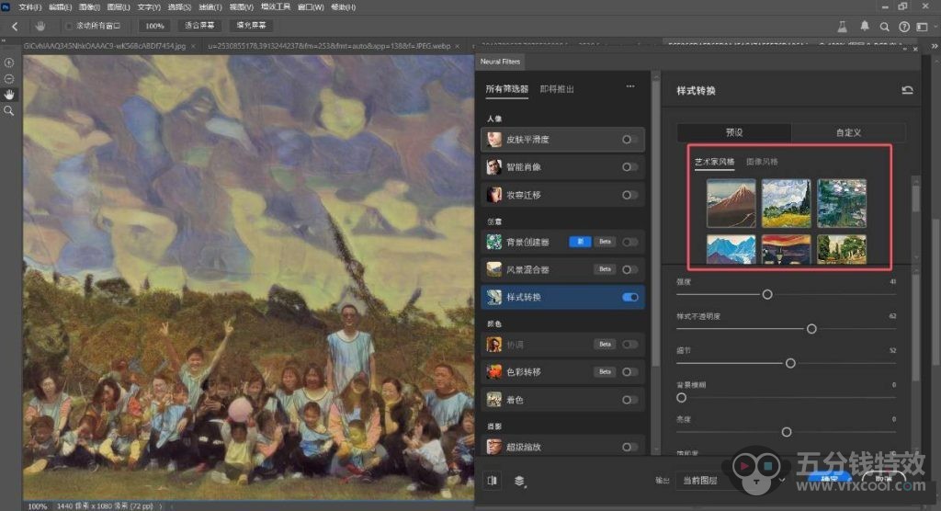Click the Photoshop cloud/labs flask icon
Screen dimensions: 941x511
coord(843,27)
